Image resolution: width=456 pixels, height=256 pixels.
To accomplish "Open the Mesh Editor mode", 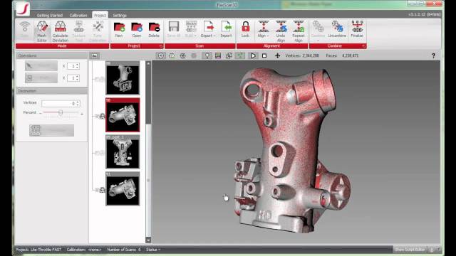I will (x=42, y=31).
